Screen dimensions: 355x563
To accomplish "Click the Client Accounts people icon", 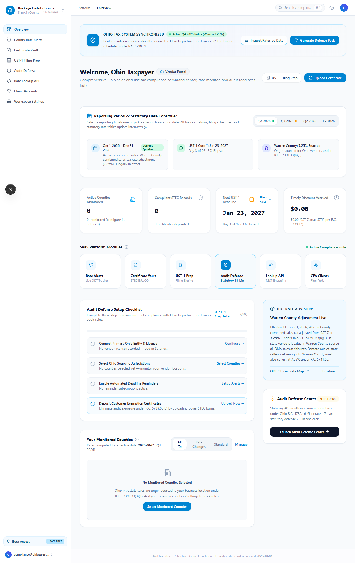I will click(9, 91).
